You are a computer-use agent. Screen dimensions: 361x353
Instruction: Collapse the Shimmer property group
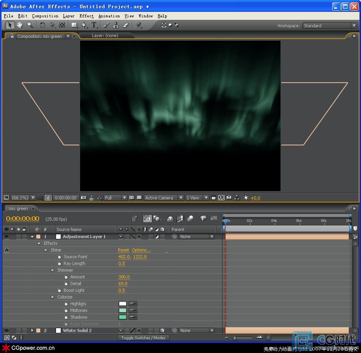click(52, 270)
